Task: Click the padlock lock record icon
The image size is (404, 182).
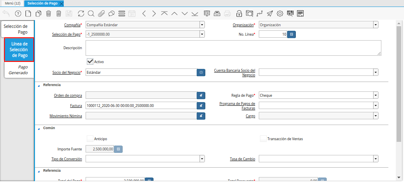Action: tap(239, 14)
